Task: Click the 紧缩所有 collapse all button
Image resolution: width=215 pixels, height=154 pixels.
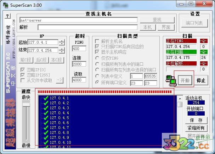Action: 196,128
